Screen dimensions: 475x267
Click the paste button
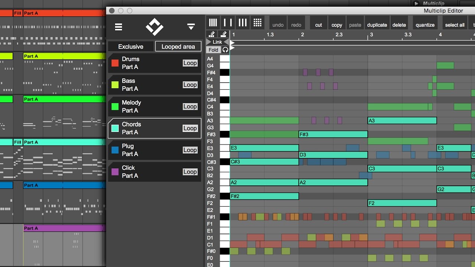pyautogui.click(x=355, y=23)
